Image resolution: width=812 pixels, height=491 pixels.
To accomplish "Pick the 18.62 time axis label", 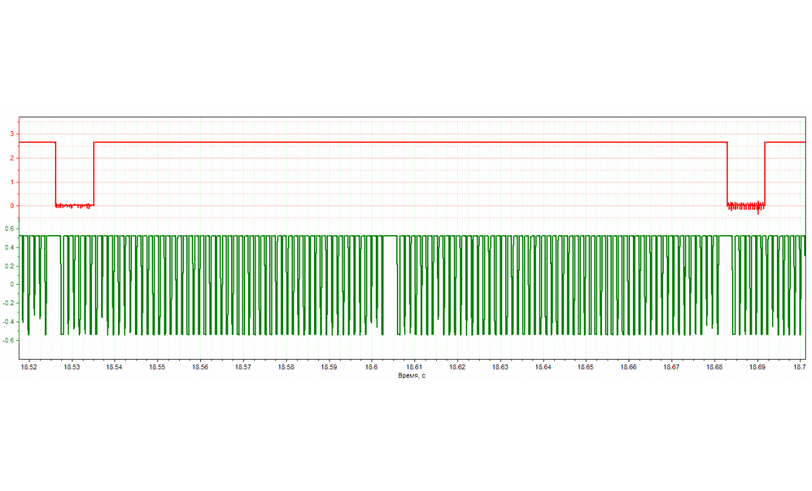I will (457, 367).
